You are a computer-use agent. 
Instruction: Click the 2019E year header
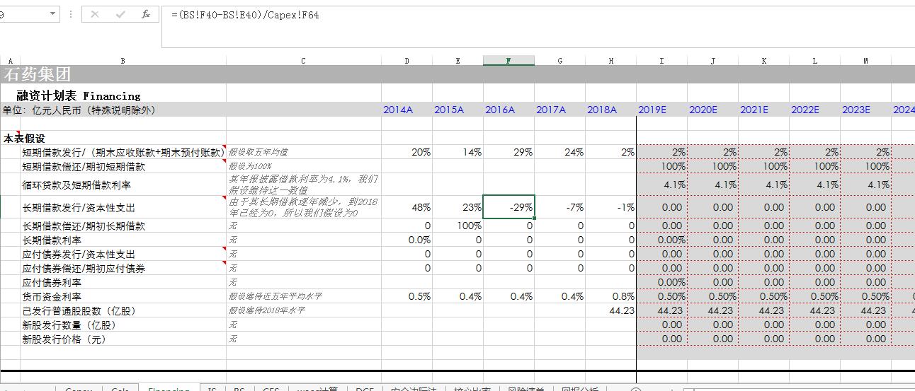652,110
